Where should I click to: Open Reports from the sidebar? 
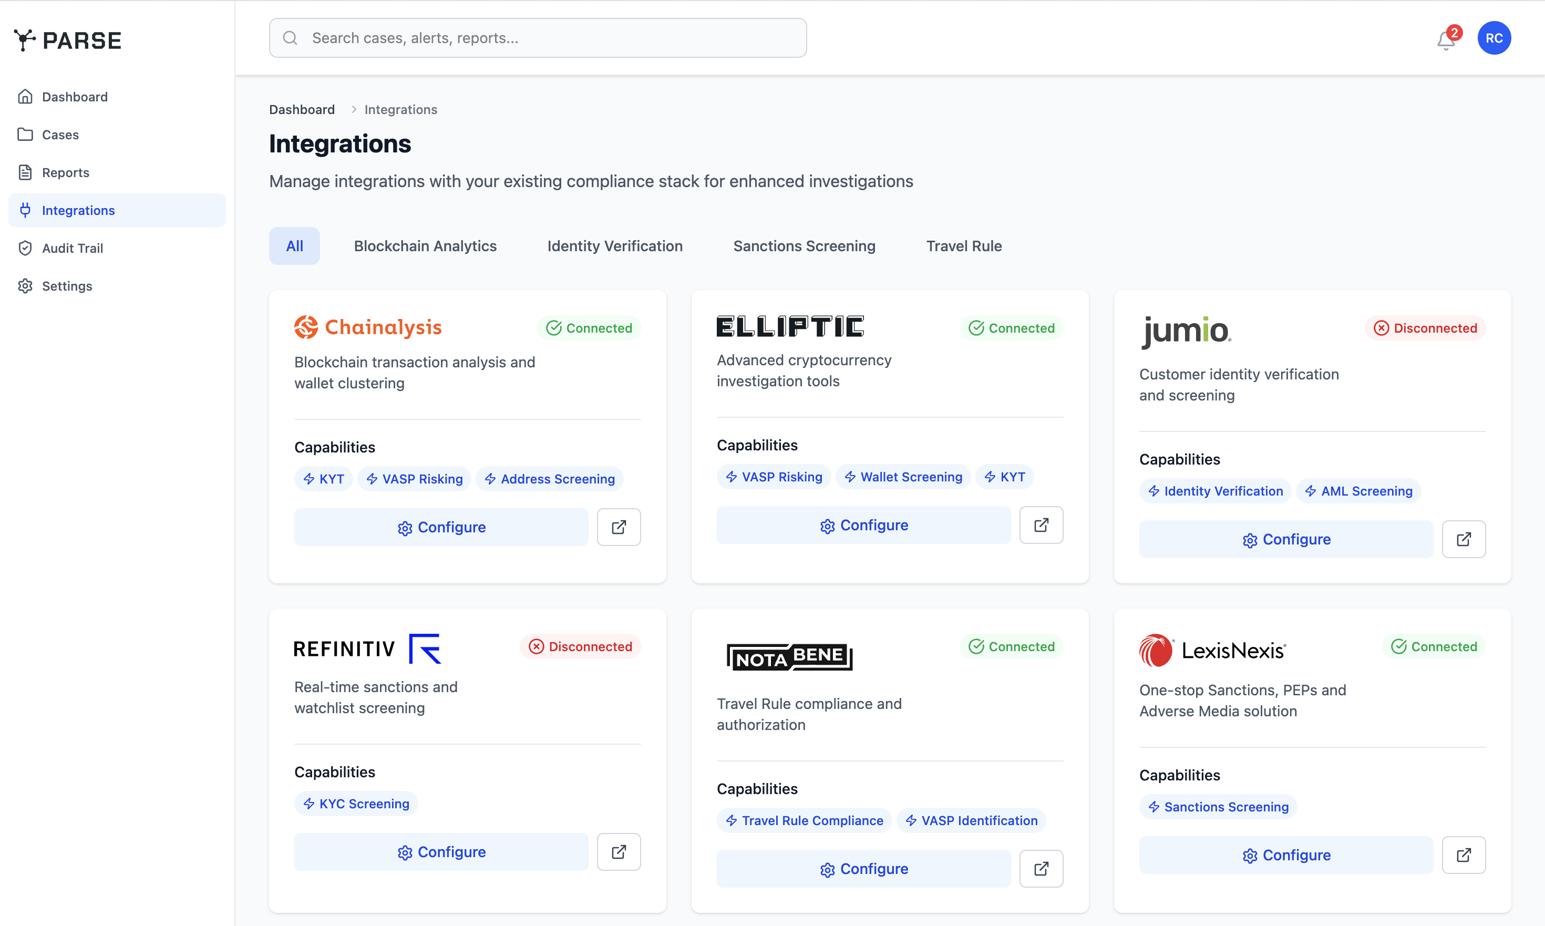65,172
